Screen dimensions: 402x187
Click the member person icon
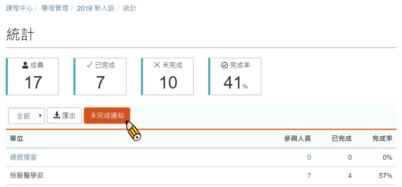click(25, 65)
